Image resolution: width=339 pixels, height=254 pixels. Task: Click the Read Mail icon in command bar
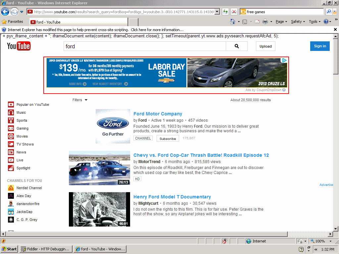click(257, 21)
